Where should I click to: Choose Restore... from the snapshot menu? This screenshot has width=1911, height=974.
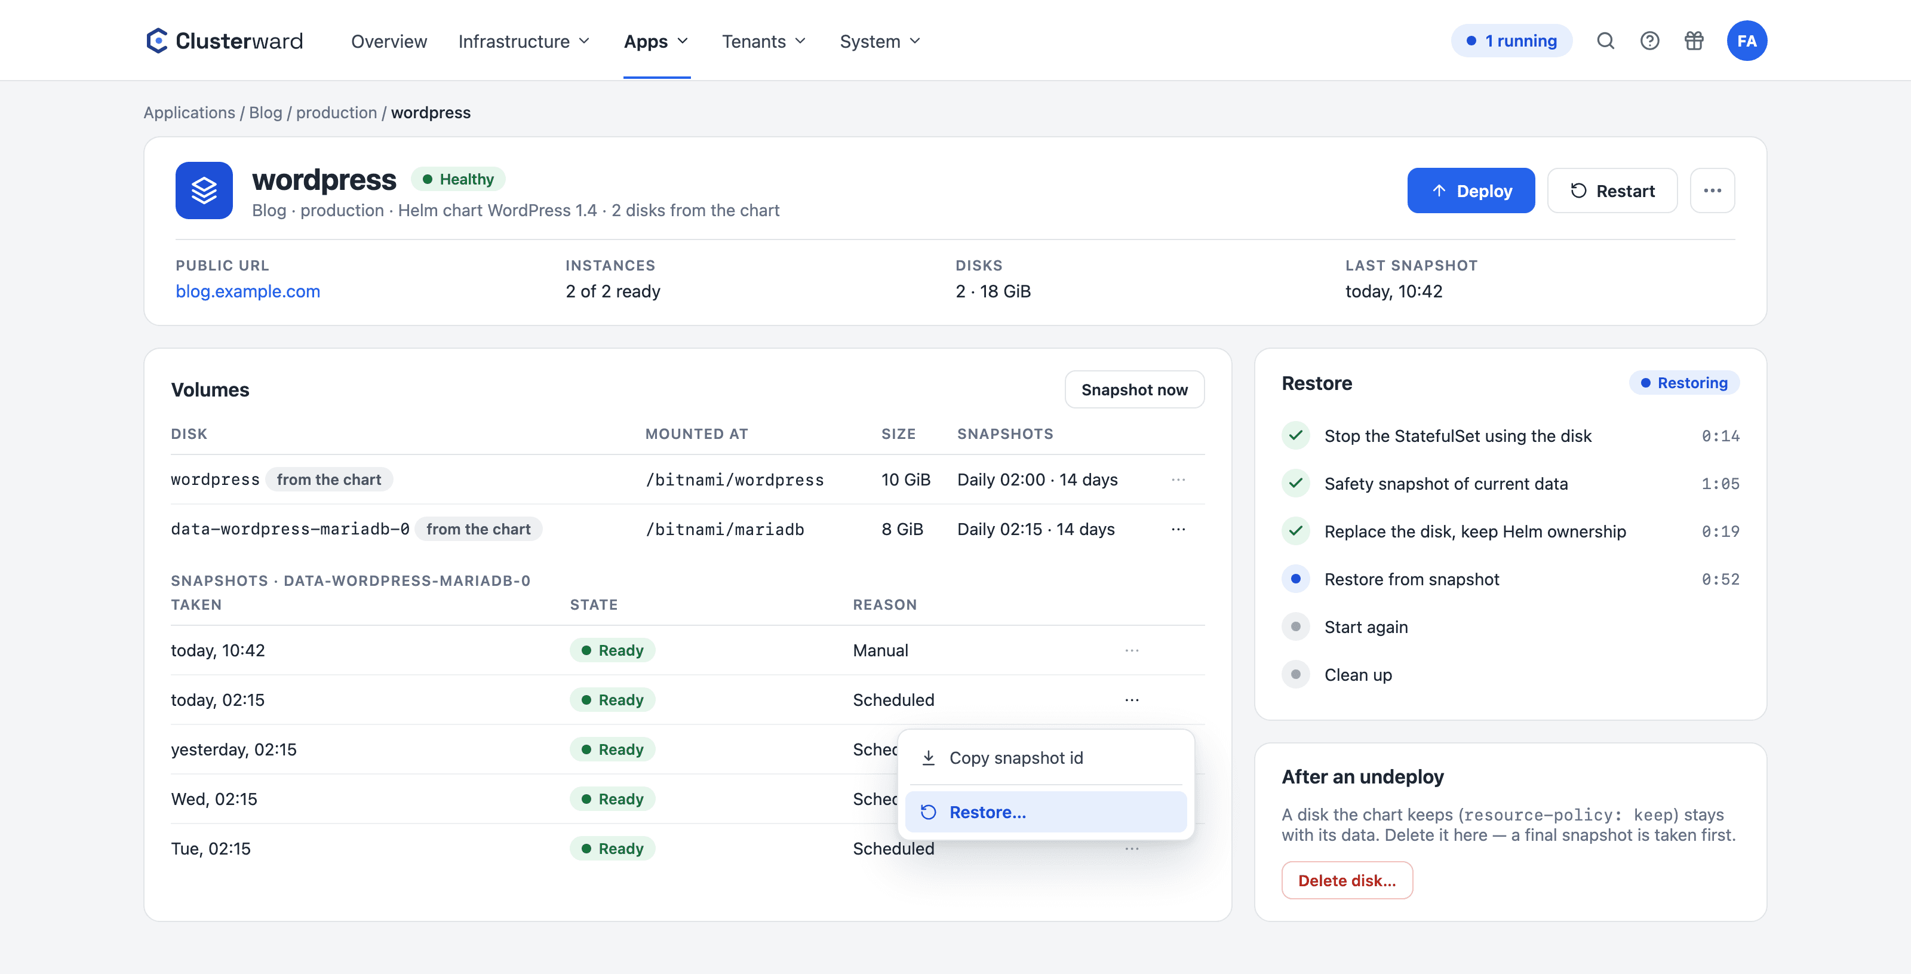(1046, 812)
